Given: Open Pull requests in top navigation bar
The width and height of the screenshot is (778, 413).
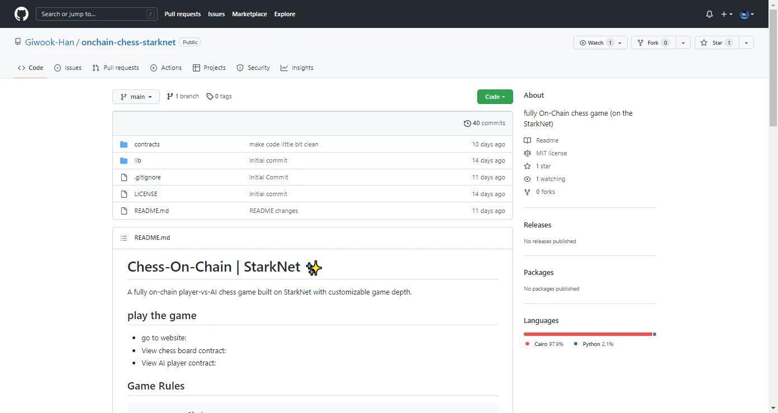Looking at the screenshot, I should (183, 15).
